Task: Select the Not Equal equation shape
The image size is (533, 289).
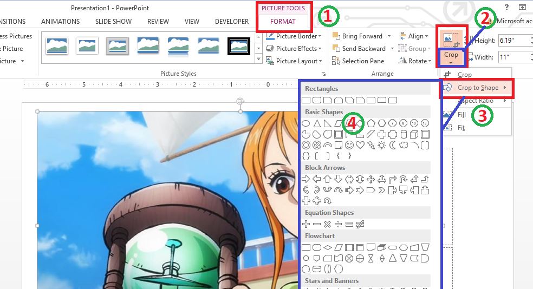Action: click(x=360, y=224)
